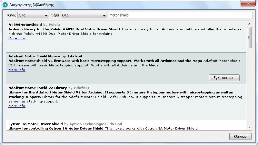
Task: Click the Κλείσιμο button
Action: pyautogui.click(x=240, y=136)
